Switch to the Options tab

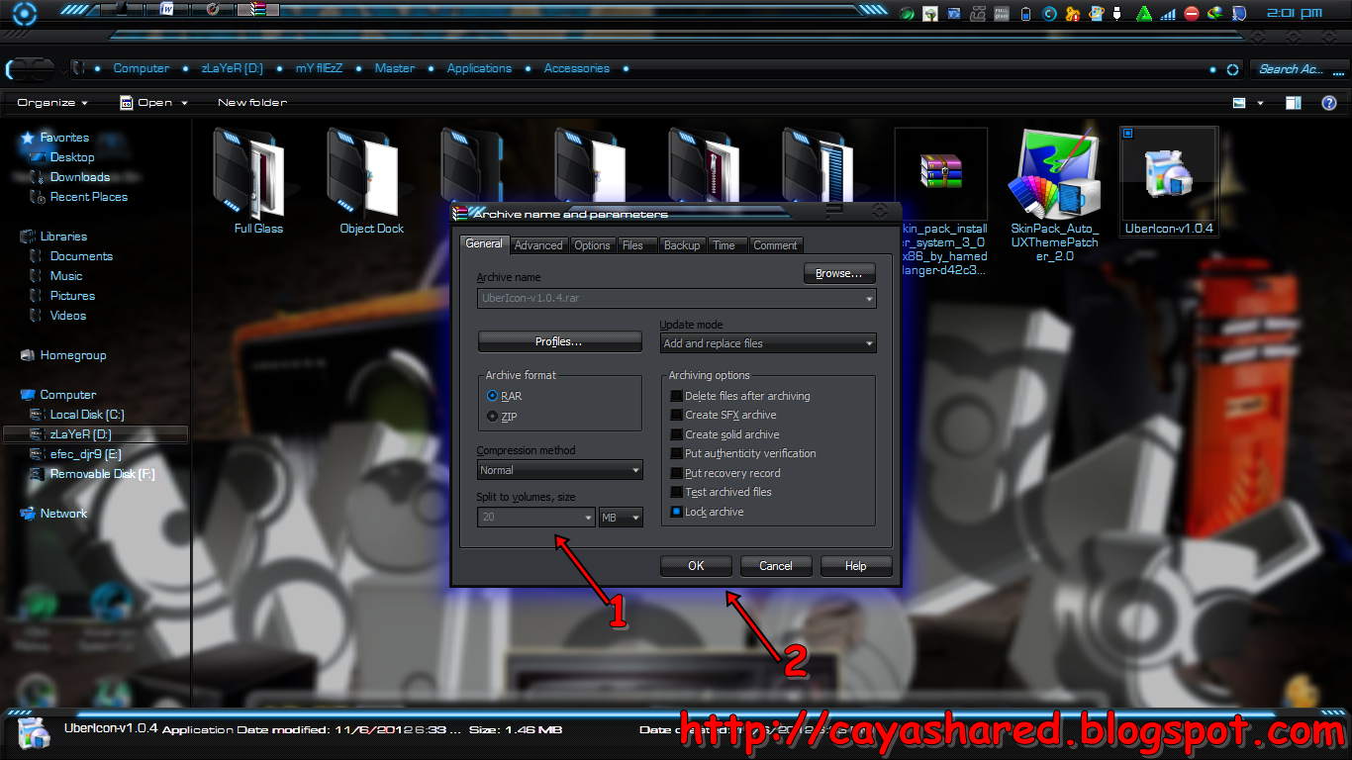pyautogui.click(x=592, y=245)
